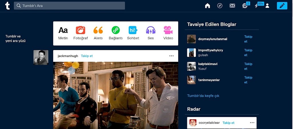293x129 pixels.
Task: Follow kalptekimavi with Takip et
Action: click(248, 66)
